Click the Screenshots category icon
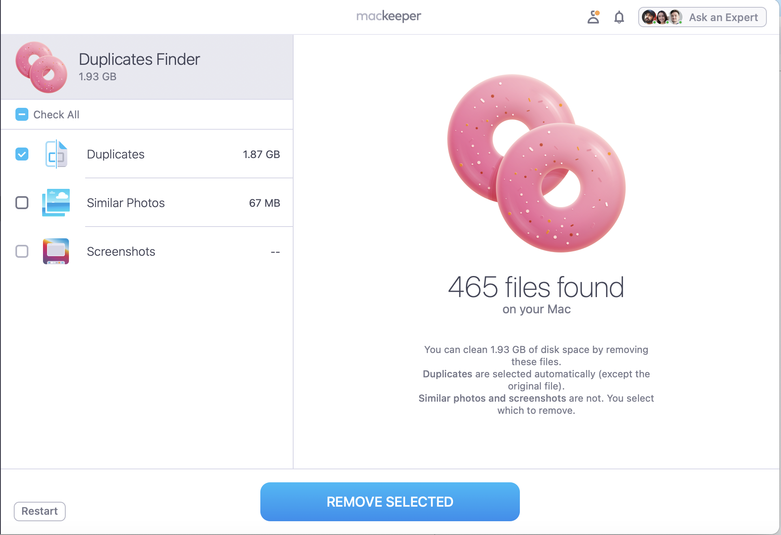The image size is (781, 535). pos(56,251)
